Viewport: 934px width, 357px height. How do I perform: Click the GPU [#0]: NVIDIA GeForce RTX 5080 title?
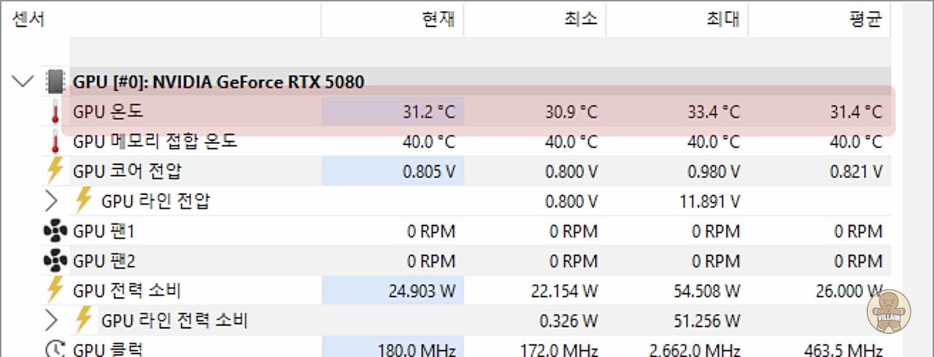coord(218,81)
